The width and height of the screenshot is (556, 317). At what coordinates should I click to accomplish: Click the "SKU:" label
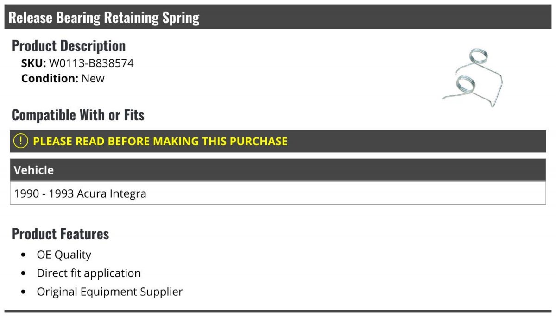34,63
